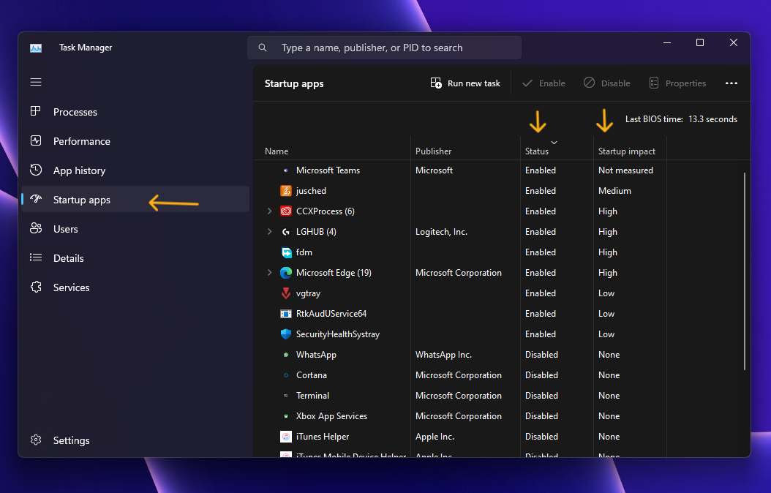Click the search magnifier icon

263,48
